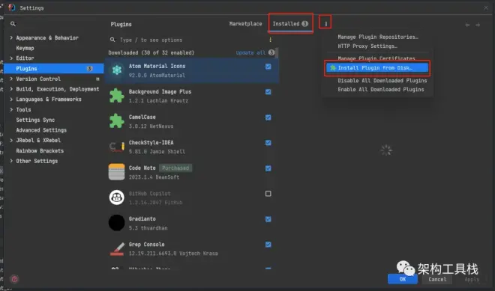The image size is (495, 291).
Task: Select the Grep Console plugin icon
Action: 116,248
